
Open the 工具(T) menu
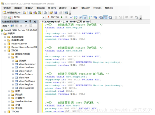[x=74, y=8]
